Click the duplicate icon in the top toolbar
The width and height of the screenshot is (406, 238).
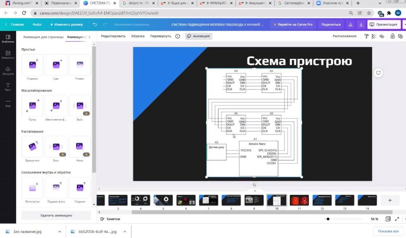[400, 36]
